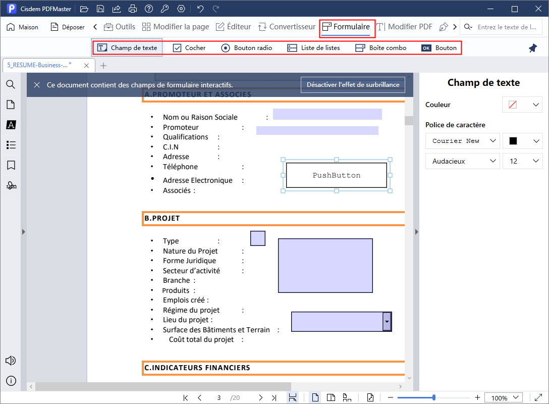The width and height of the screenshot is (549, 404).
Task: Go to Maison home
Action: 22,27
